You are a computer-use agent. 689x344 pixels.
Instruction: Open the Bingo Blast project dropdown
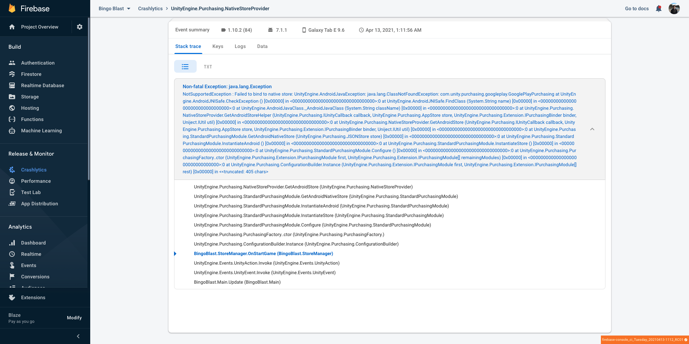pos(115,8)
